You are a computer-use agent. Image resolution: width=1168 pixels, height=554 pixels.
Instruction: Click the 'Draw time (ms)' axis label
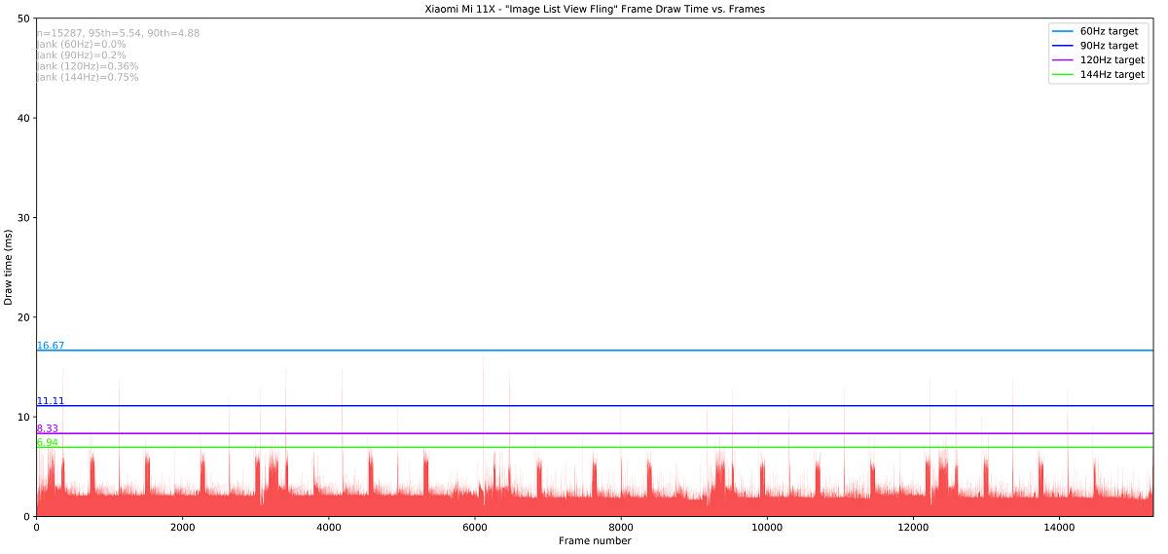pyautogui.click(x=9, y=267)
